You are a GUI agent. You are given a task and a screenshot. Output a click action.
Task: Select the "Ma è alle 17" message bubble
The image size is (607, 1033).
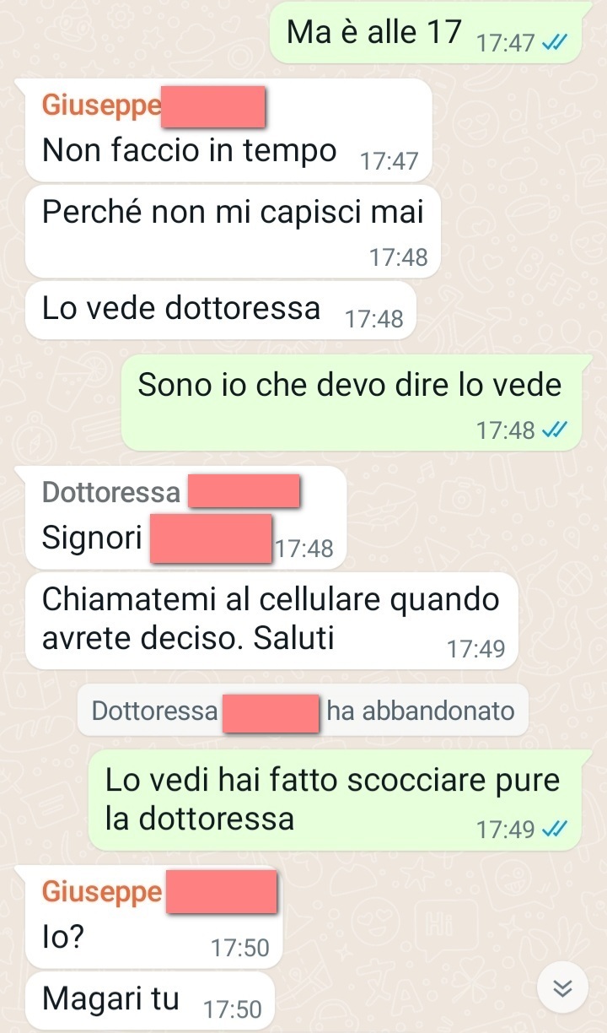427,34
